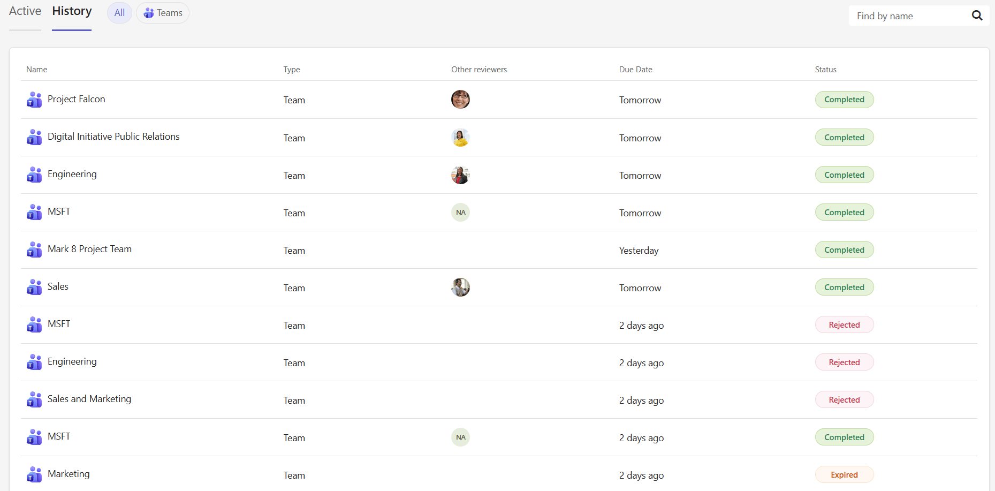
Task: Click the Teams icon beside Project Falcon
Action: point(34,100)
